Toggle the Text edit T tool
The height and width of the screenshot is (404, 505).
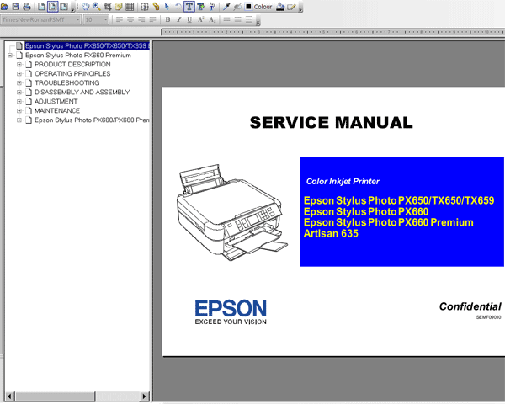click(x=189, y=7)
